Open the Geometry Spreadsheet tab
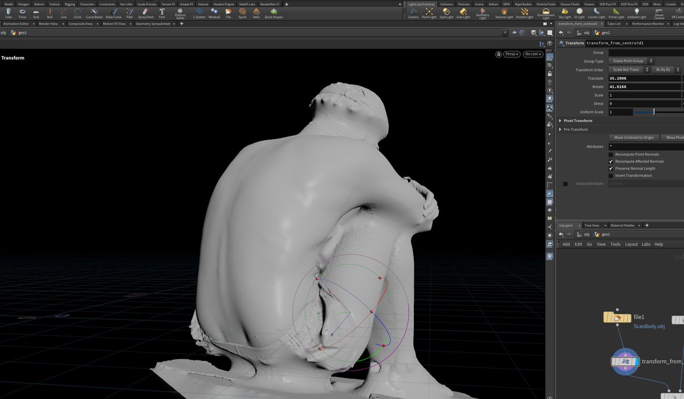 click(x=152, y=24)
